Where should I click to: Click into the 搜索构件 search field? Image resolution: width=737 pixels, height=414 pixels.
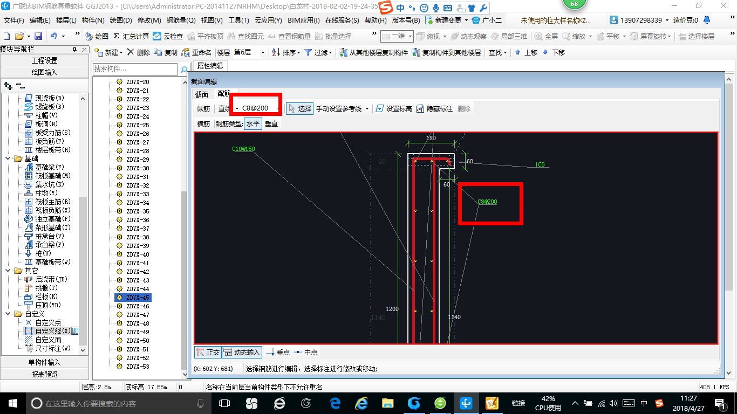(135, 69)
